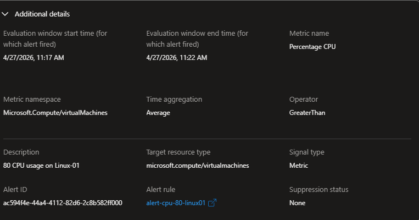Image resolution: width=419 pixels, height=220 pixels.
Task: Open the alert-cpu-80-linux01 alert rule link
Action: (176, 203)
